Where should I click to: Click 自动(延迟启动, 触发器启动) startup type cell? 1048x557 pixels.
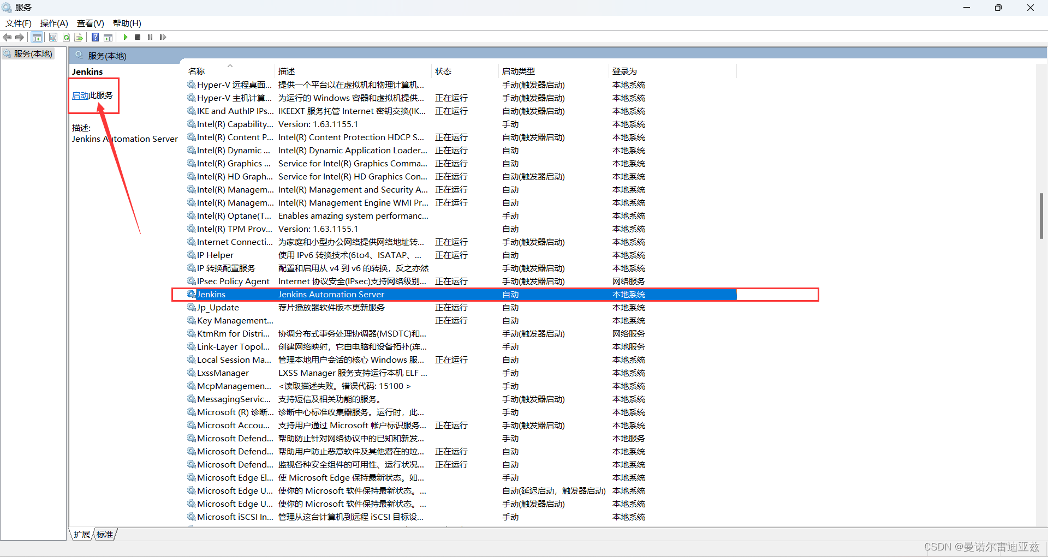coord(553,490)
